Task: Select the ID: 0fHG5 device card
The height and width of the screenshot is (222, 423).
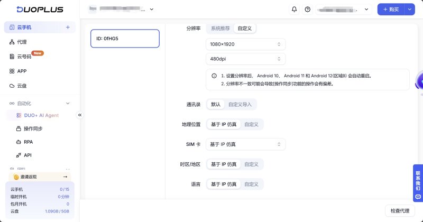Action: 125,39
